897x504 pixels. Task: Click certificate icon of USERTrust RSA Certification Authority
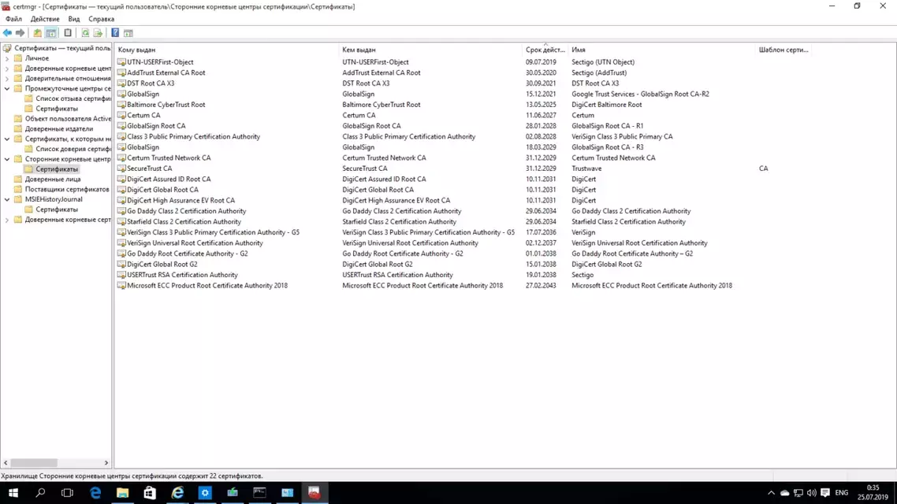(x=121, y=275)
